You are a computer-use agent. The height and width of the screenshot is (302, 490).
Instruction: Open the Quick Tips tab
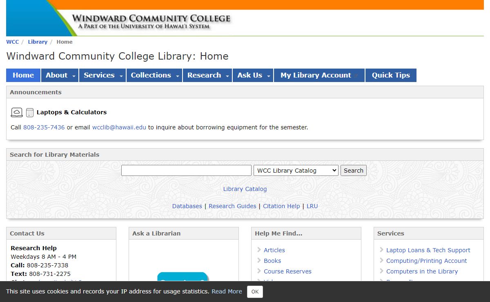click(391, 75)
